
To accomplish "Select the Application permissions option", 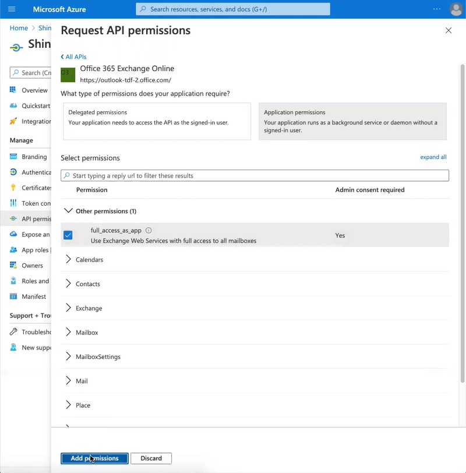I will [352, 122].
